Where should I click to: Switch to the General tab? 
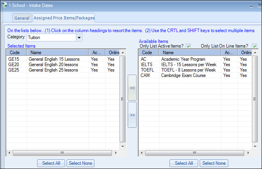tap(22, 18)
